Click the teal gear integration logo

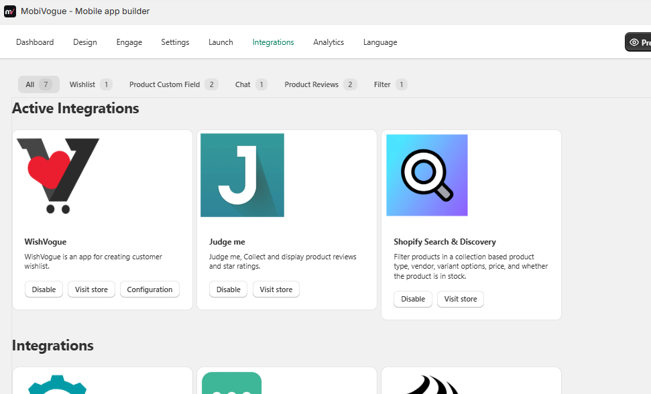[x=57, y=385]
